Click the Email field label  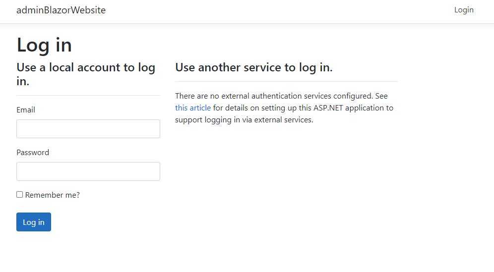pos(26,110)
